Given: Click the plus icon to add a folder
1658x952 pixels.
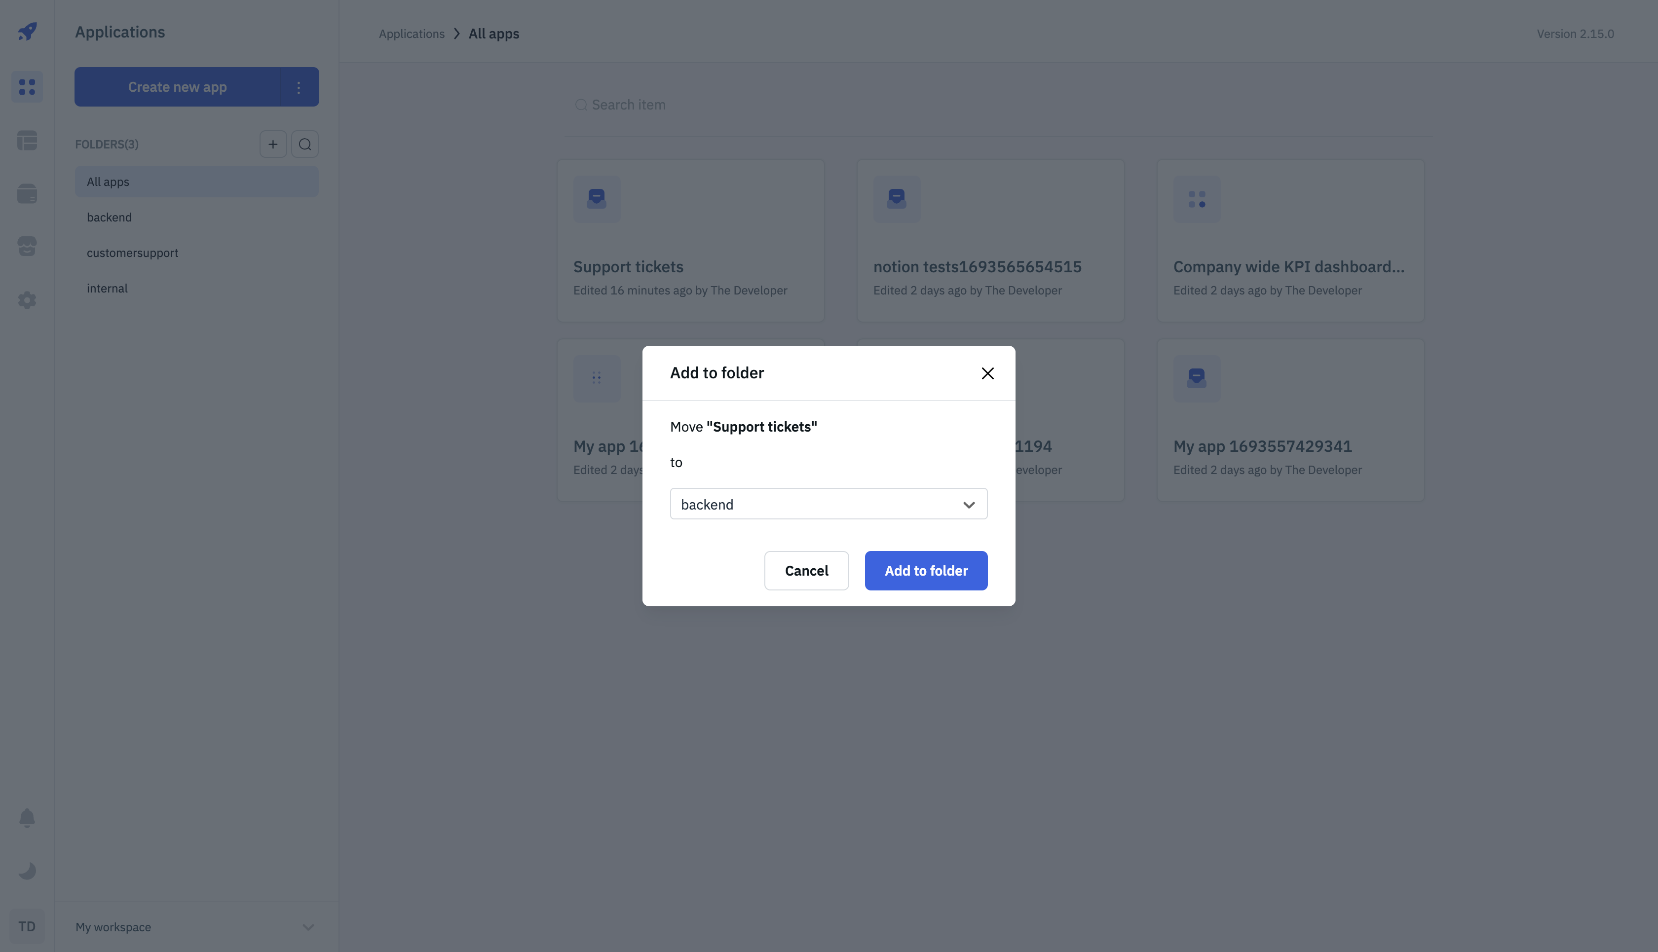Looking at the screenshot, I should coord(273,144).
